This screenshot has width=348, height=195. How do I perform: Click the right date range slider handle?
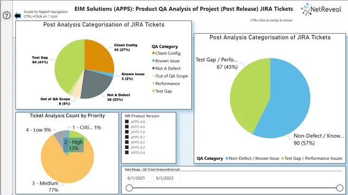coord(339,188)
